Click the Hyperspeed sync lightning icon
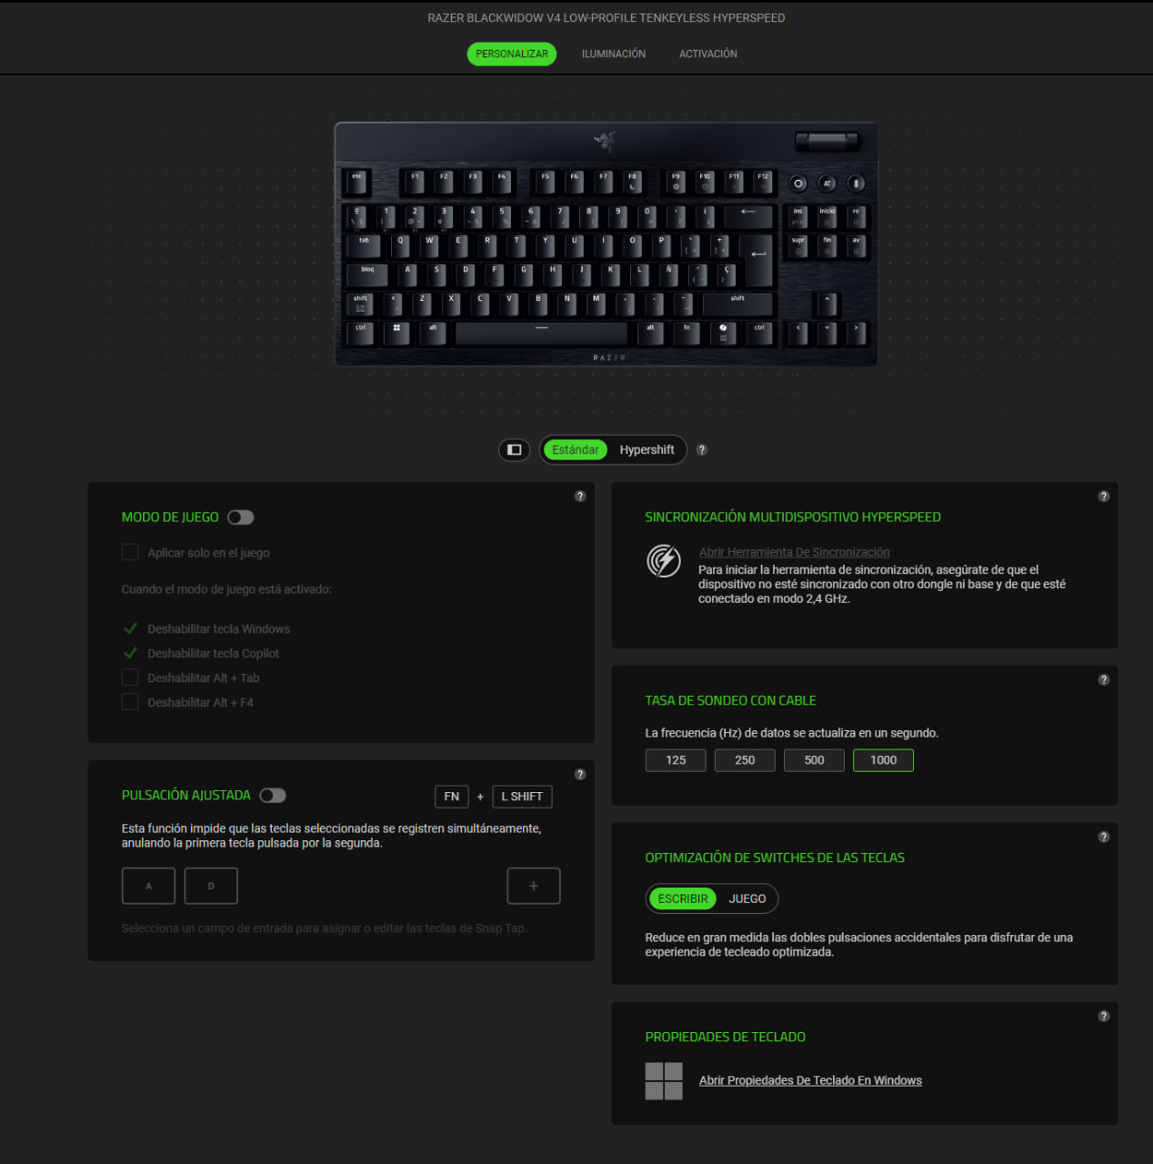Screen dimensions: 1153x1164 tap(664, 560)
